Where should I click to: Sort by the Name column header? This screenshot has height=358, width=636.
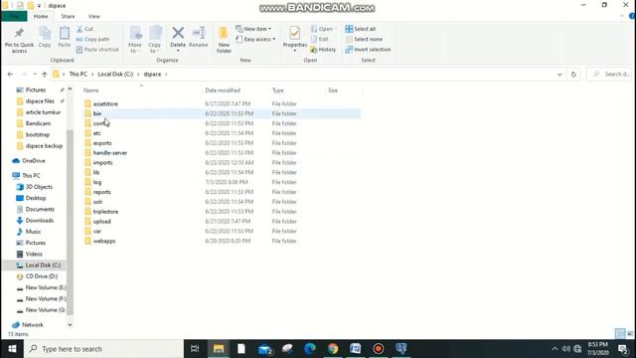coord(90,90)
